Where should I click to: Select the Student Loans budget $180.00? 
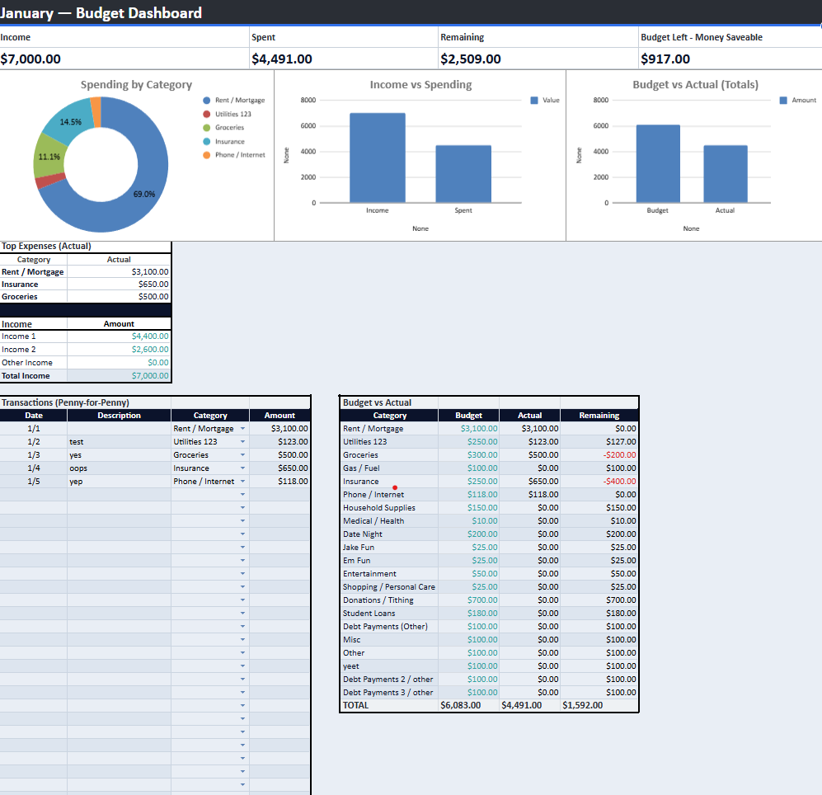tap(468, 613)
